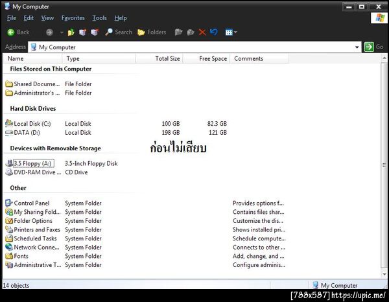Click the green Go button
Screen dimensions: 389x302
pos(373,47)
